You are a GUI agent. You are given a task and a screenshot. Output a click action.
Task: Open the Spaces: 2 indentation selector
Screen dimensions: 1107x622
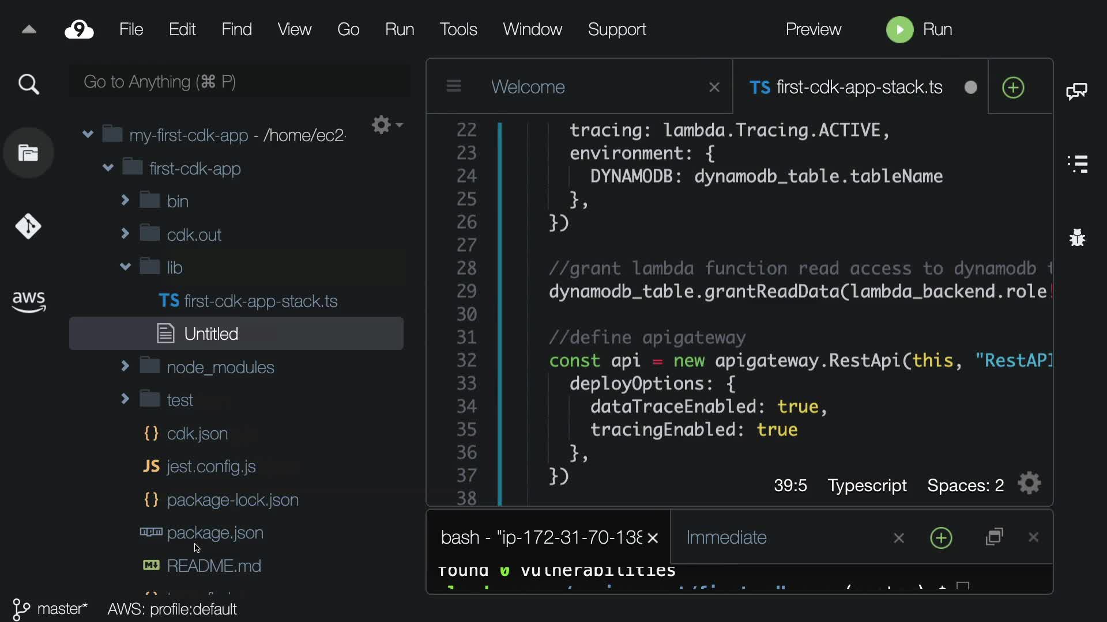tap(965, 486)
